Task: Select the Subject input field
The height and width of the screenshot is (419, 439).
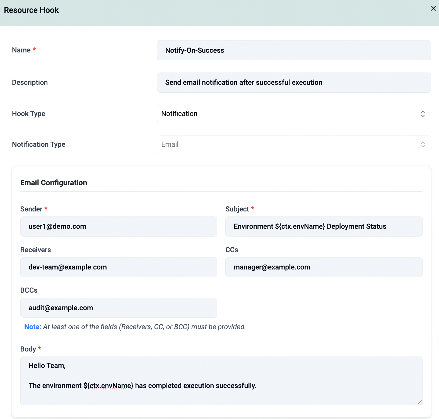Action: tap(324, 227)
